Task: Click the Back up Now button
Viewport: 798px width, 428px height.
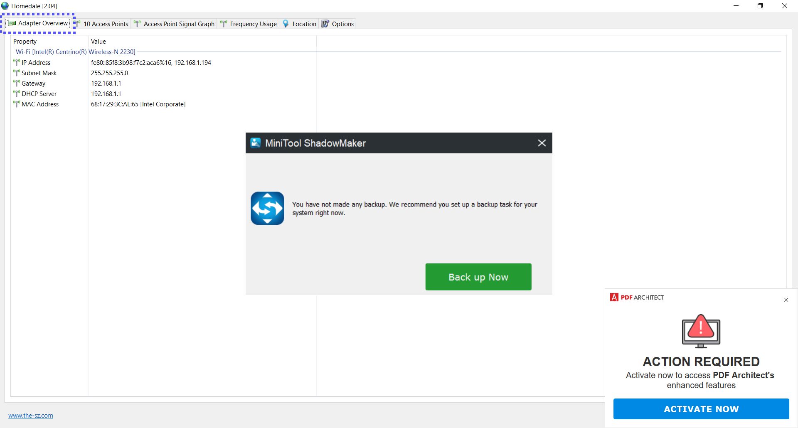Action: coord(478,277)
